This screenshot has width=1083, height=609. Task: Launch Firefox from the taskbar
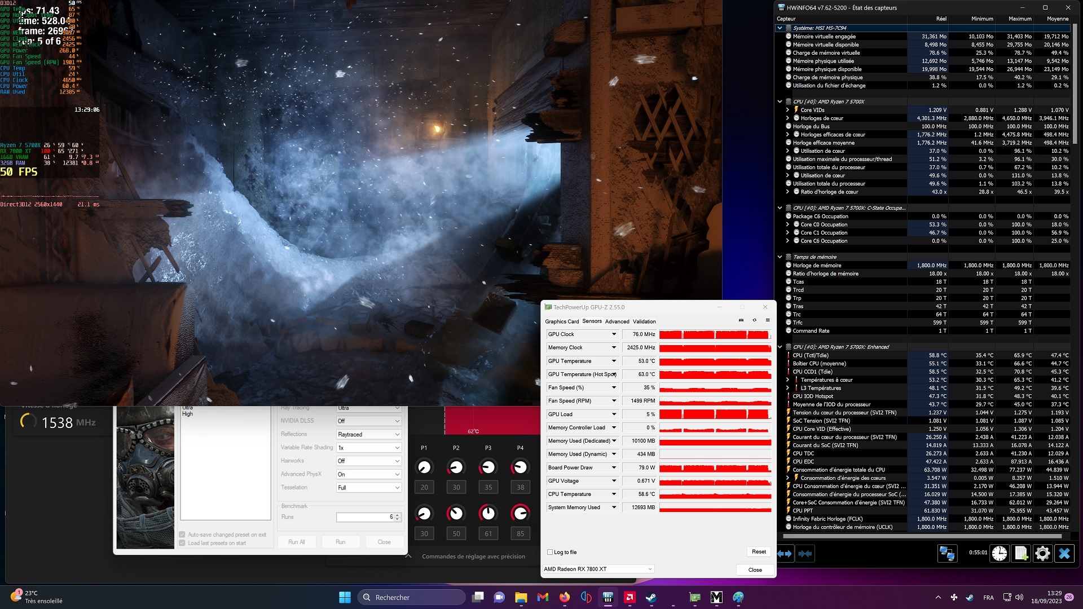click(565, 597)
